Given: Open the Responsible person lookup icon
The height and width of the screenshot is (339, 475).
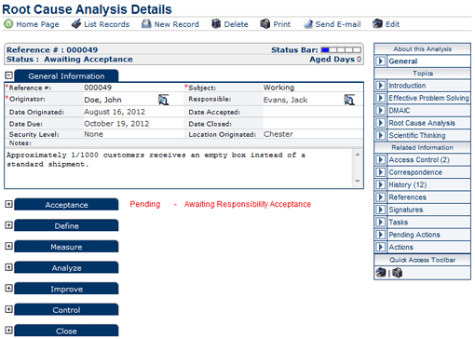Looking at the screenshot, I should [349, 100].
